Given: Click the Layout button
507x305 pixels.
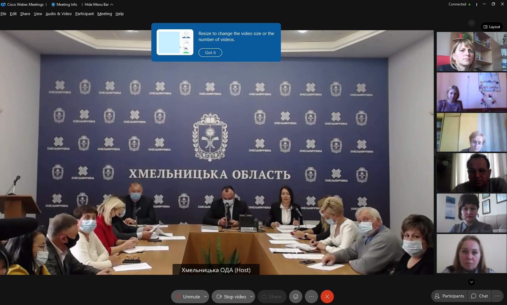Looking at the screenshot, I should pyautogui.click(x=492, y=27).
